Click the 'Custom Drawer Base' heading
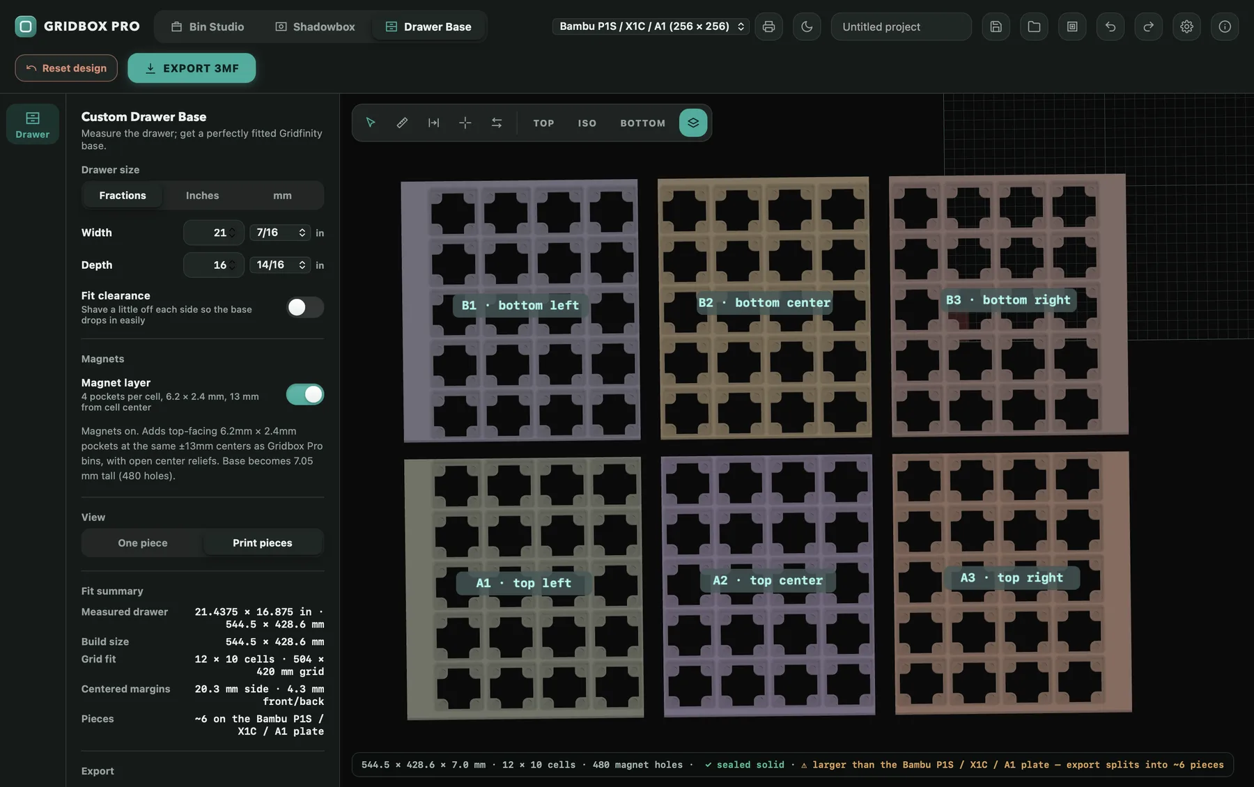This screenshot has width=1254, height=787. point(144,116)
